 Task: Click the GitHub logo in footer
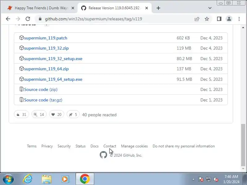103,155
